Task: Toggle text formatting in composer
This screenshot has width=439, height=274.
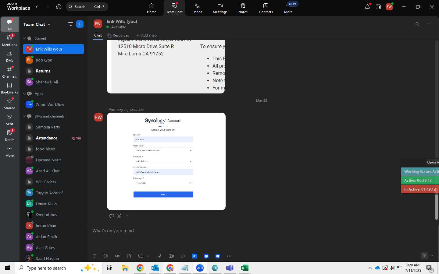Action: (94, 256)
